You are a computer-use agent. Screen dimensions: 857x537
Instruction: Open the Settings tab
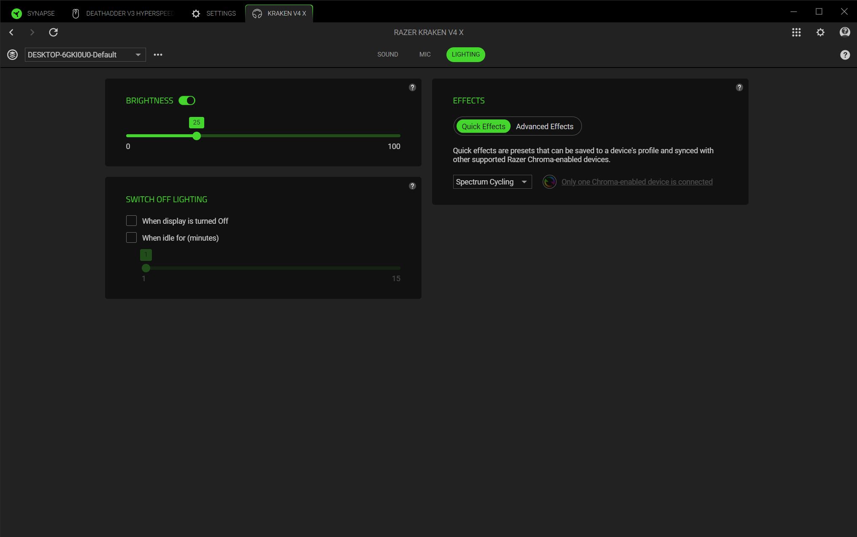214,14
